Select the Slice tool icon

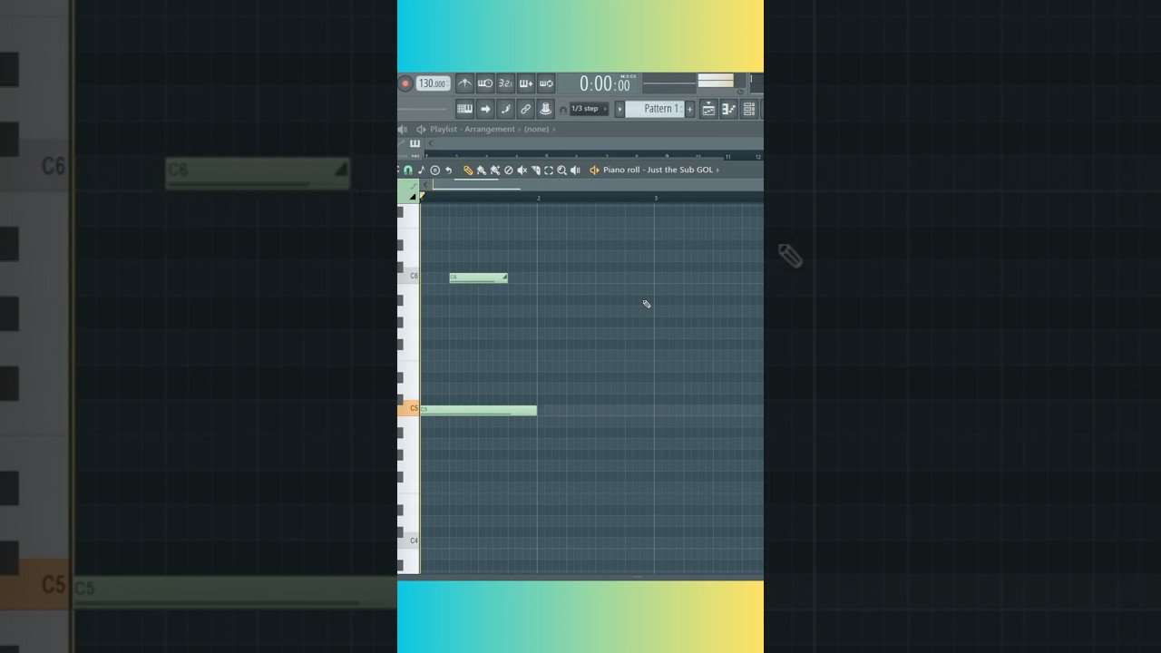click(x=535, y=170)
